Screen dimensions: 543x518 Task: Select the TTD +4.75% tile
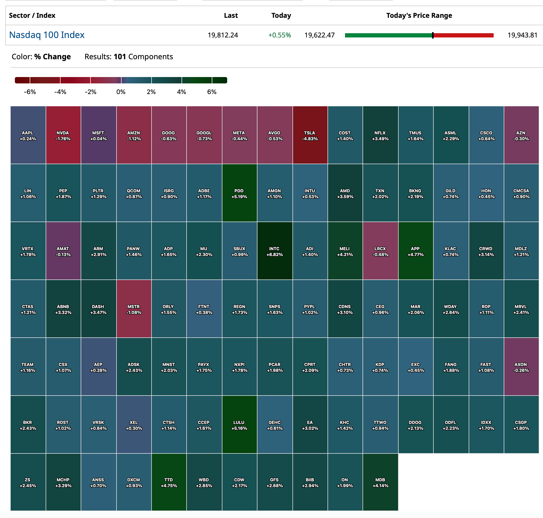(169, 482)
